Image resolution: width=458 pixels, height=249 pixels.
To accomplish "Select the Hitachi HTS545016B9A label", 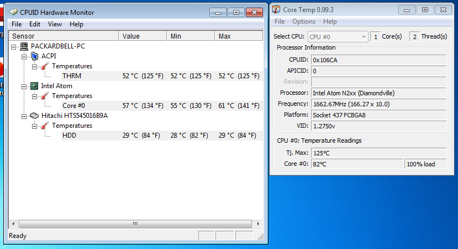I will pos(75,116).
